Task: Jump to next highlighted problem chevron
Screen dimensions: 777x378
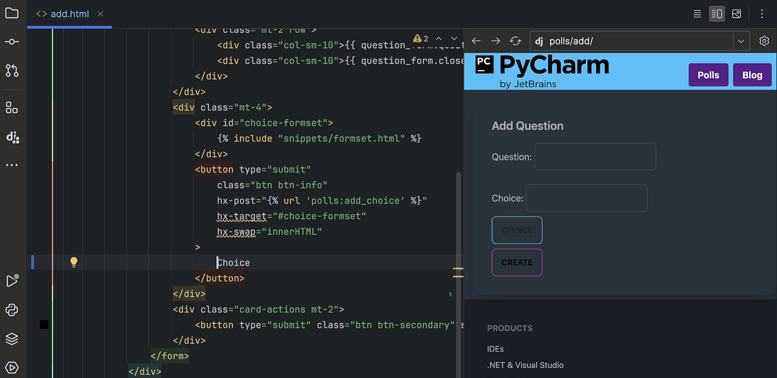Action: pos(454,38)
